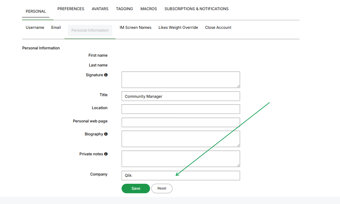This screenshot has width=340, height=204.
Task: Open the Close Account sub-tab
Action: (218, 27)
